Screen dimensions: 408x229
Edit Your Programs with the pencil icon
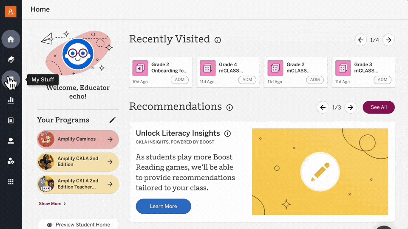(112, 120)
